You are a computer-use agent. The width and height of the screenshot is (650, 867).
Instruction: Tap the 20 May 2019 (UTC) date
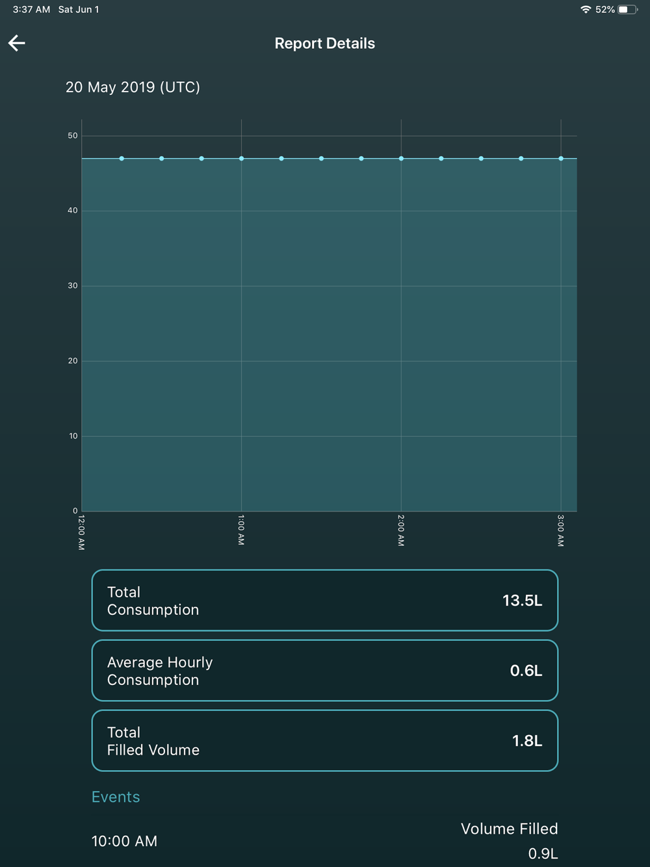point(133,87)
